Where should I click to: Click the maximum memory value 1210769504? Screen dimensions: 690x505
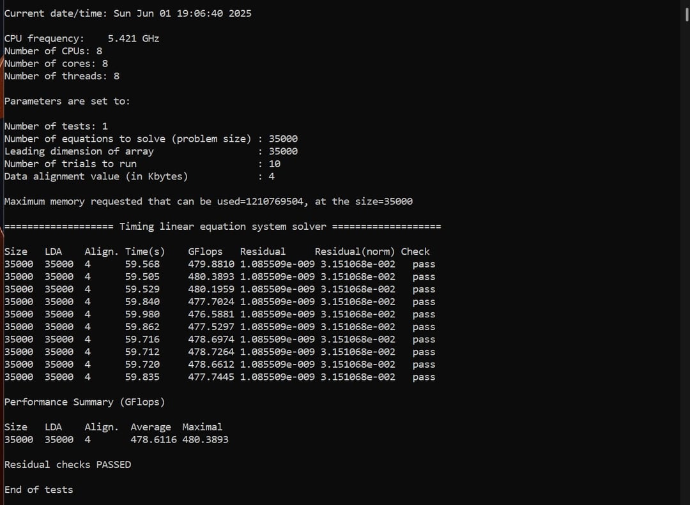275,202
